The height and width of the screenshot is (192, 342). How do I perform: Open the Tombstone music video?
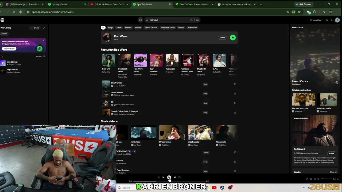(143, 133)
